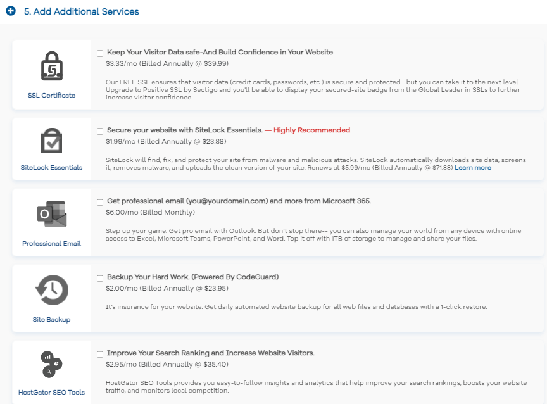Click the Step up your game description
Image resolution: width=547 pixels, height=404 pixels.
click(x=313, y=235)
